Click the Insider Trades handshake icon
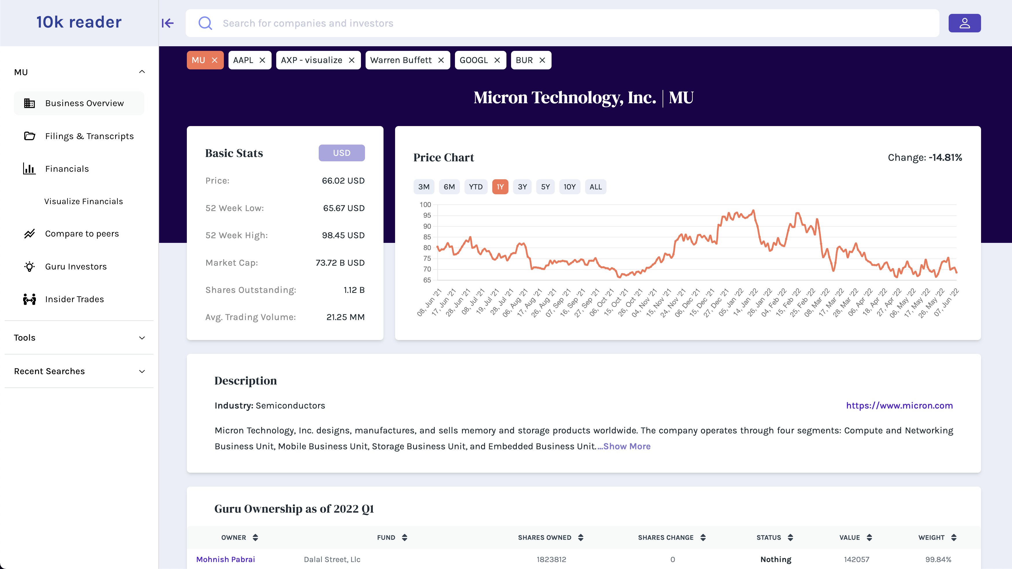This screenshot has width=1012, height=569. [x=30, y=299]
